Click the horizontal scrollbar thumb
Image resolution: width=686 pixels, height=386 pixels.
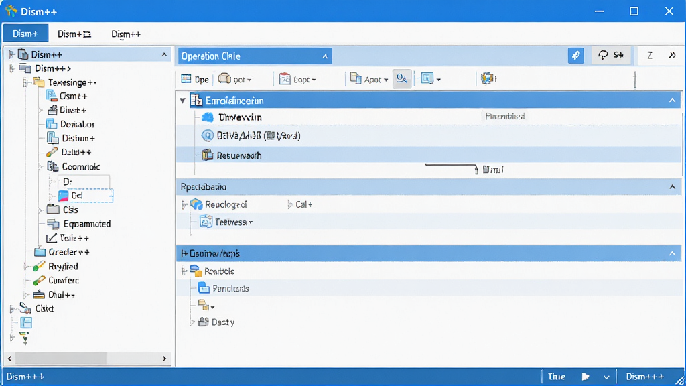62,359
